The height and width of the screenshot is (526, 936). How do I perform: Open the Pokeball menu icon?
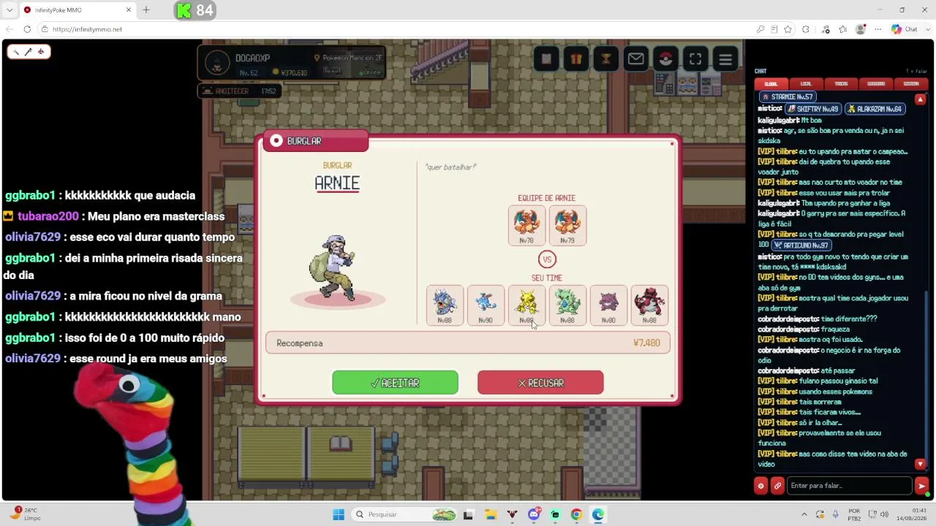pyautogui.click(x=665, y=59)
